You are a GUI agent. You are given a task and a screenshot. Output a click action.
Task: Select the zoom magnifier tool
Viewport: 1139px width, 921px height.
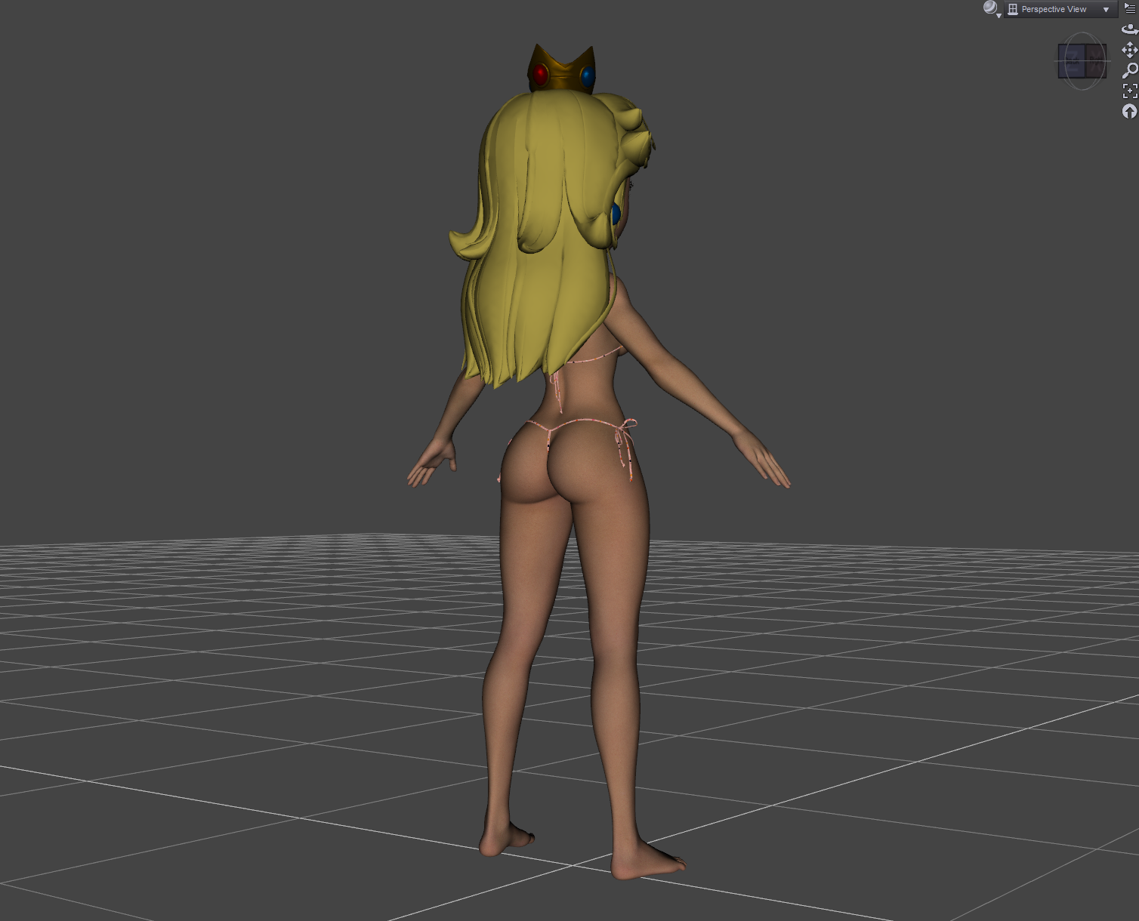pos(1130,70)
